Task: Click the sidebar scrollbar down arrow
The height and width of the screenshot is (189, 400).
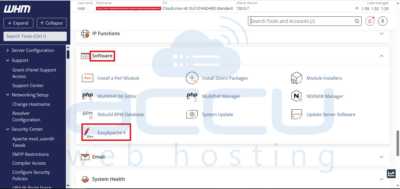Action: point(68,185)
